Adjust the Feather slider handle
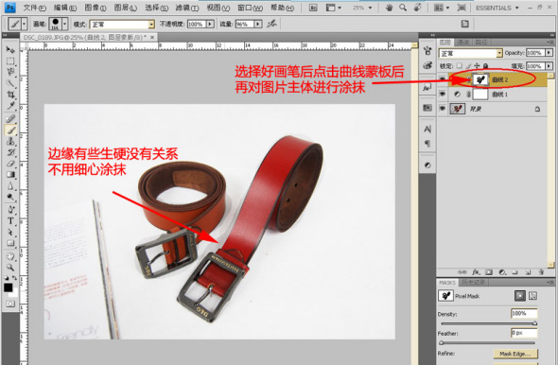The width and height of the screenshot is (558, 365). (x=442, y=343)
